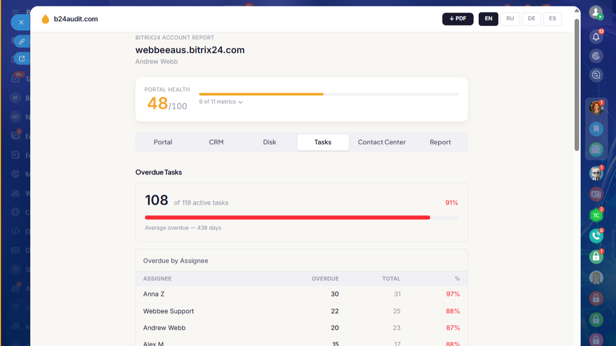The height and width of the screenshot is (346, 616).
Task: Open chat with blonde avatar
Action: tap(596, 277)
